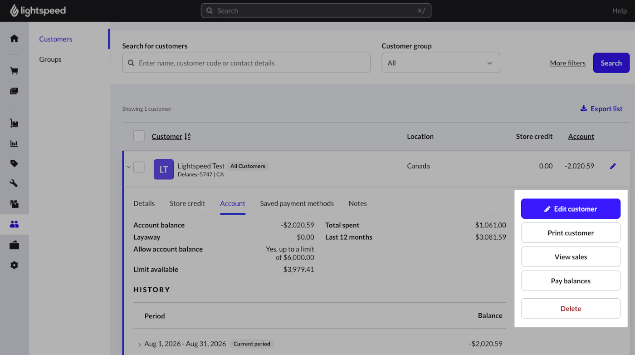Open the Customer group dropdown
Screen dimensions: 635x355
(x=441, y=63)
